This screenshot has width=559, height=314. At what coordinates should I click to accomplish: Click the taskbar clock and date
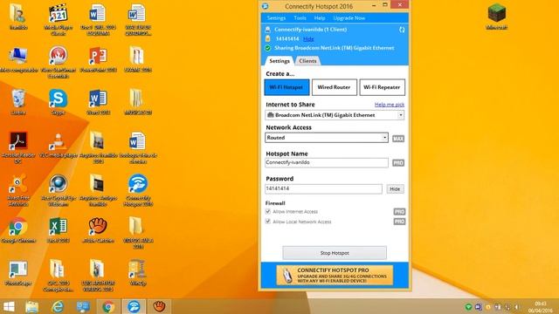(541, 307)
